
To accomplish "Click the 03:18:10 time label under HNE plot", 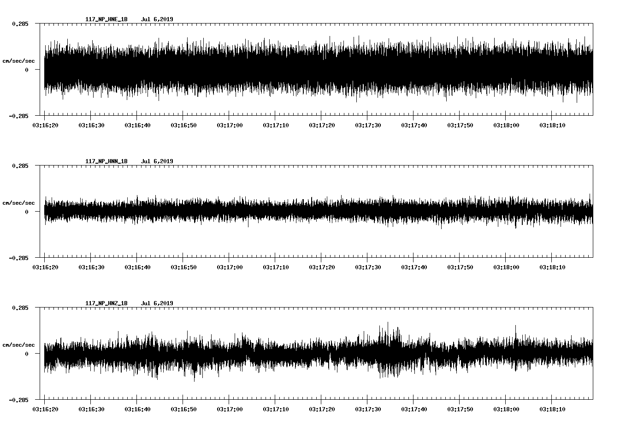I will coord(552,125).
